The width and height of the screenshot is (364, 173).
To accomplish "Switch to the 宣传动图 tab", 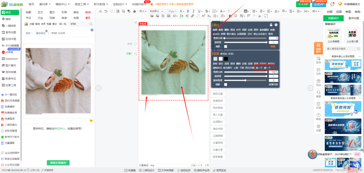I will [x=353, y=18].
